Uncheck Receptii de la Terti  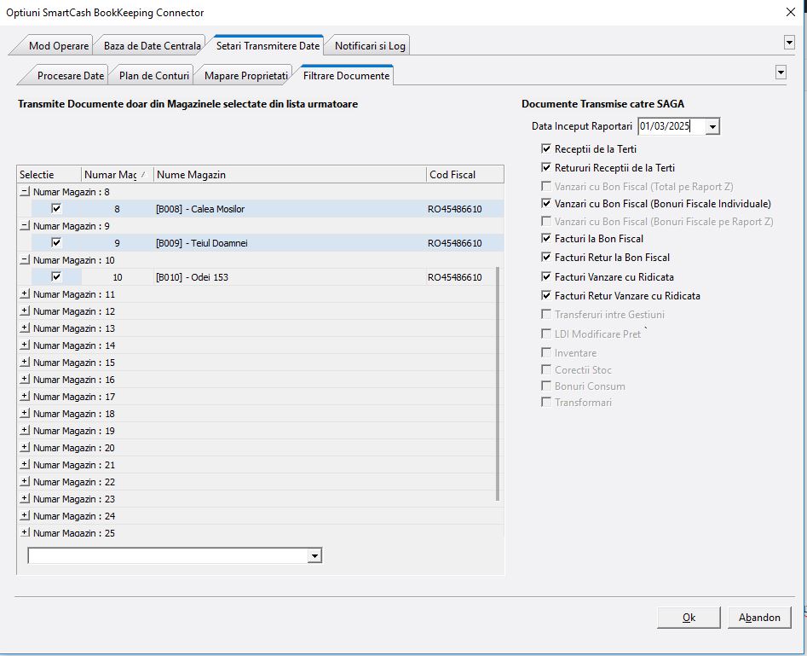pos(546,149)
